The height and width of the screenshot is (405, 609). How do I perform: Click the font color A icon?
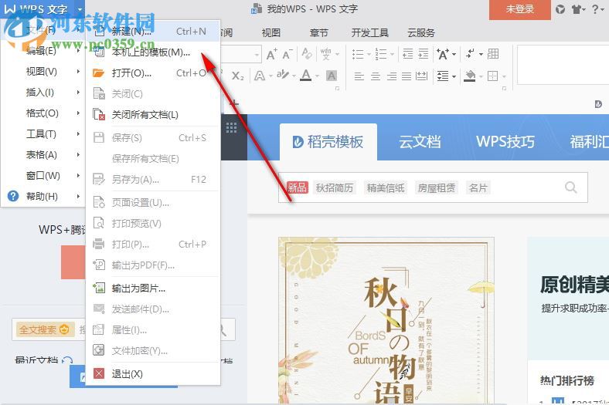(x=306, y=75)
